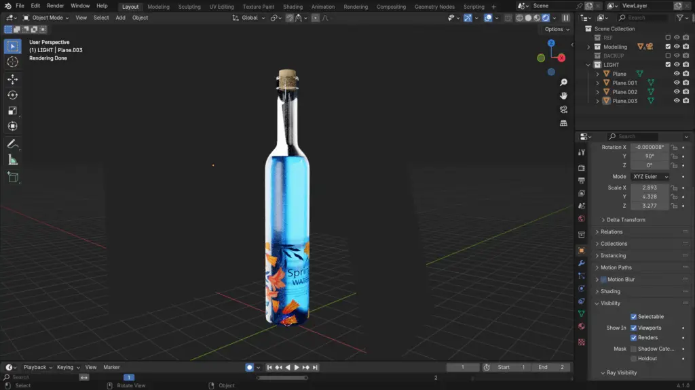The image size is (695, 390).
Task: Click the End frame field
Action: click(x=551, y=368)
